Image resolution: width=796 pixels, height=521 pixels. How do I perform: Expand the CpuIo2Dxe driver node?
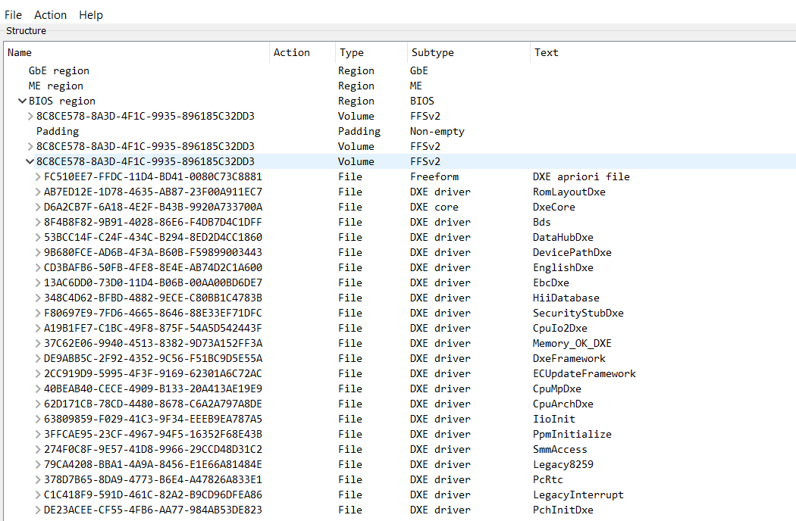coord(38,328)
